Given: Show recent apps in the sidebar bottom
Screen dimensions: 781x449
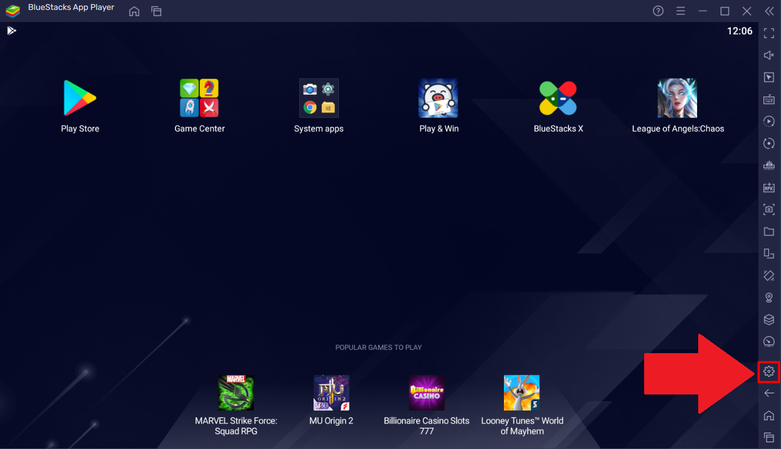Looking at the screenshot, I should click(769, 437).
